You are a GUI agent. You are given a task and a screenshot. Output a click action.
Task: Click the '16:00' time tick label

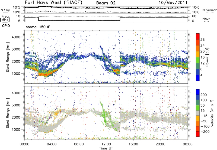(x=133, y=144)
